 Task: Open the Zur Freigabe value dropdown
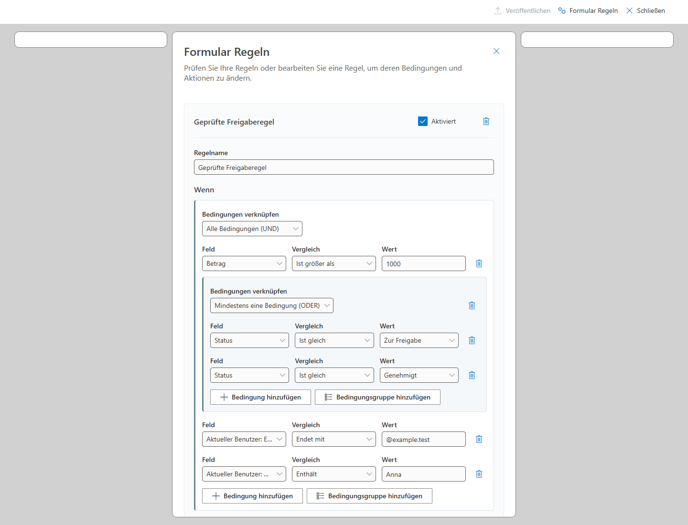(419, 340)
